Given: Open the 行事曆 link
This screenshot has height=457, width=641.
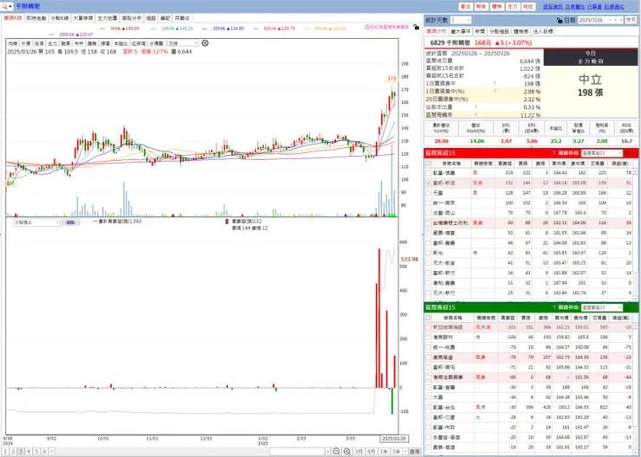Looking at the screenshot, I should click(x=594, y=7).
